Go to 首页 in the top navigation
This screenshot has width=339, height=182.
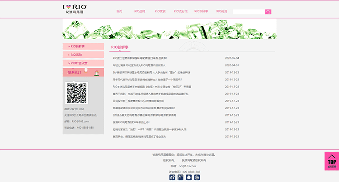coord(119,11)
